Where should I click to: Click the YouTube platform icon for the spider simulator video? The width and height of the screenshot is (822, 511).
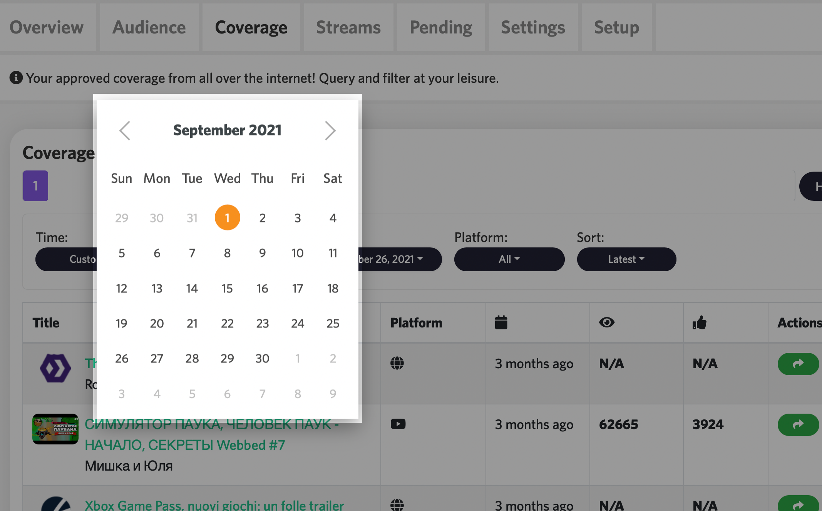click(x=398, y=424)
